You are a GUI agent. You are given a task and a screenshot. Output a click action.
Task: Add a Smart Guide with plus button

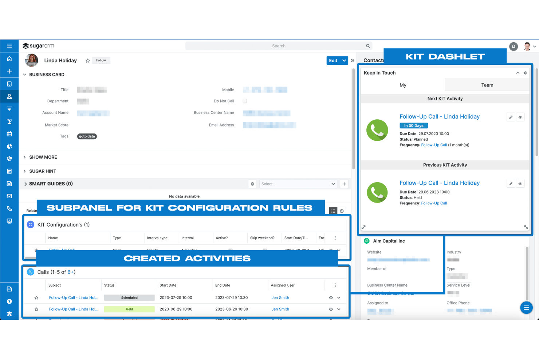(x=344, y=184)
